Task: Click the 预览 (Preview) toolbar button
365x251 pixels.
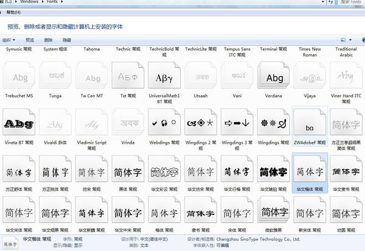Action: coord(30,40)
